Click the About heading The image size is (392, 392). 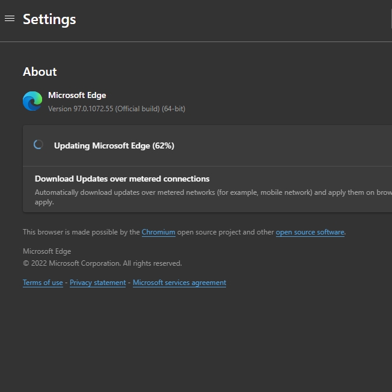tap(40, 72)
